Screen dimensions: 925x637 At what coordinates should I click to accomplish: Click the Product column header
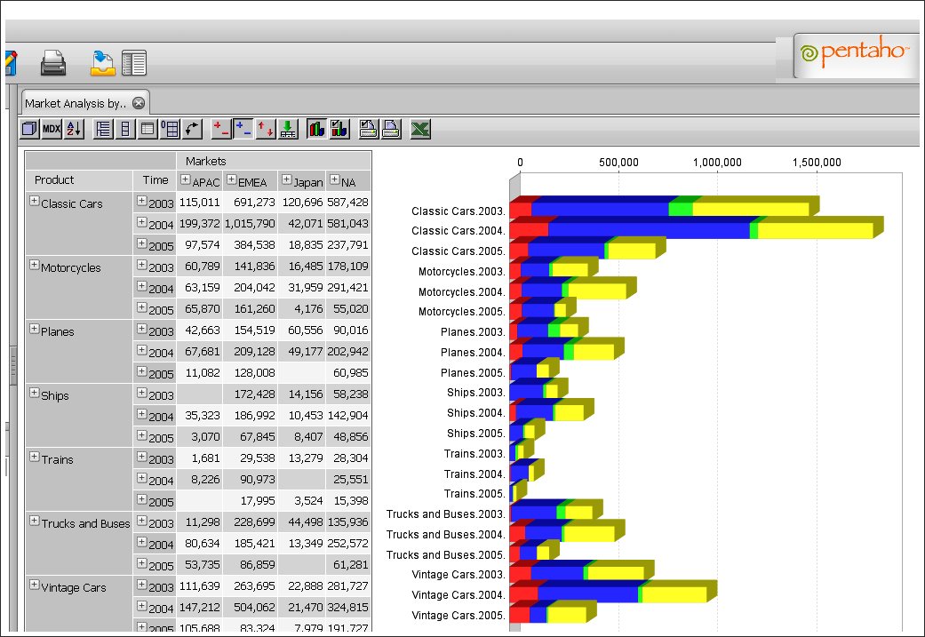pyautogui.click(x=54, y=180)
